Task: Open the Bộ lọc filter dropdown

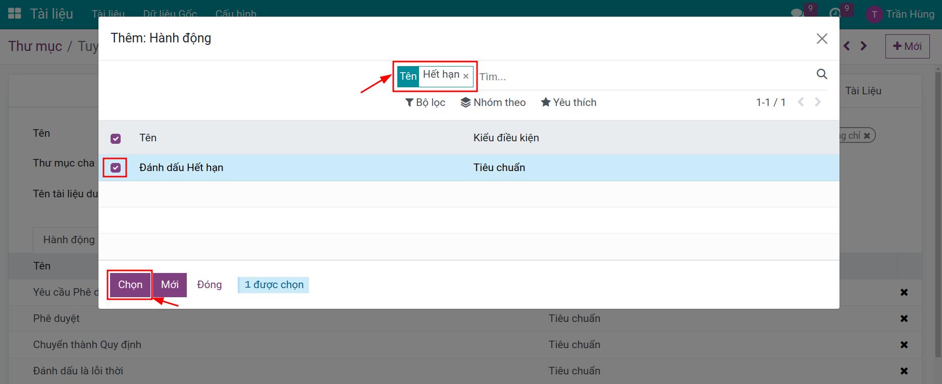Action: 425,102
